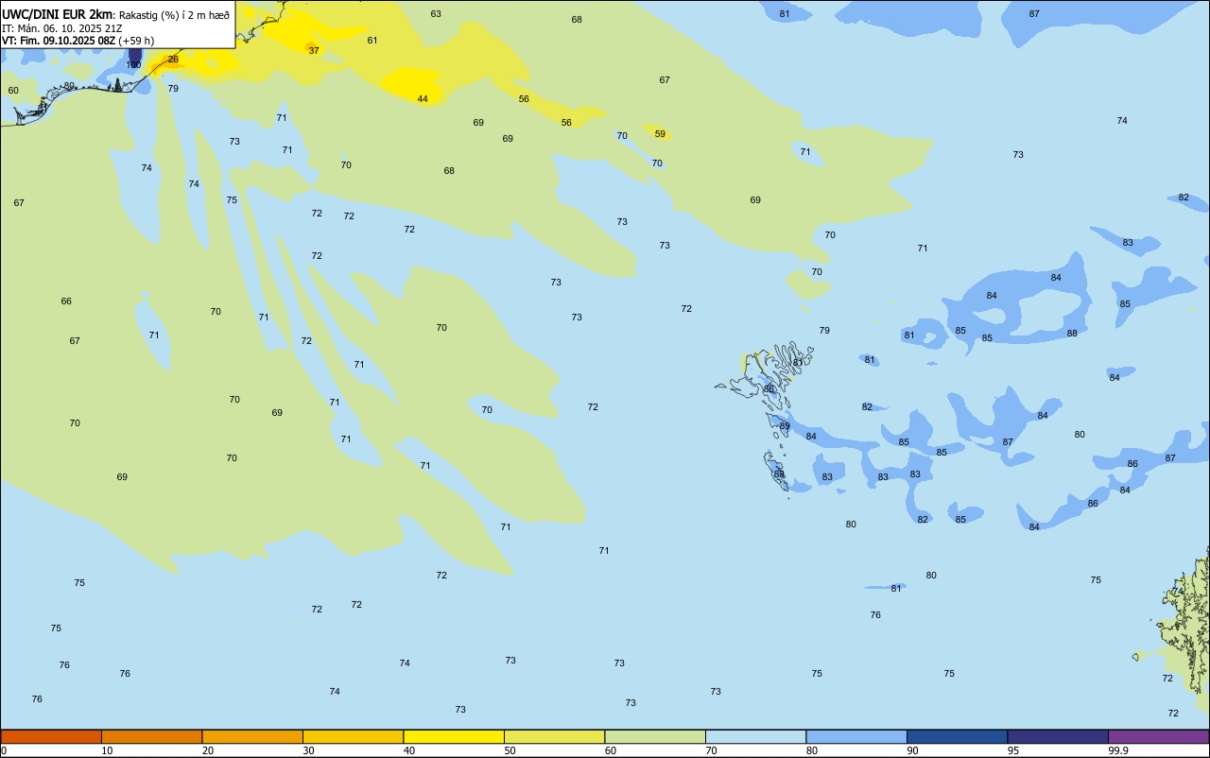
Task: Click the legend scale label '50'
Action: click(x=510, y=750)
